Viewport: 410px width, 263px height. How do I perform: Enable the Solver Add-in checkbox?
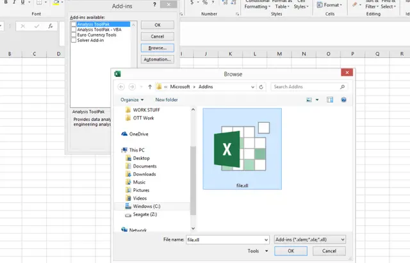tap(74, 40)
